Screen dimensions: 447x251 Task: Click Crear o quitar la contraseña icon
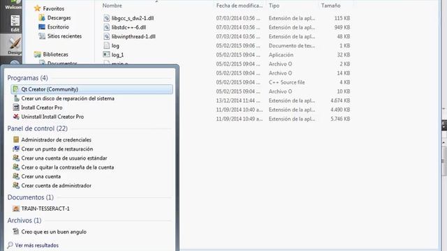pyautogui.click(x=16, y=167)
